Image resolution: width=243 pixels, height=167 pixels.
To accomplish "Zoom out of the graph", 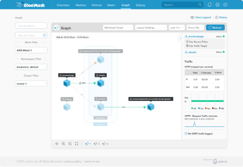I will pyautogui.click(x=70, y=144).
